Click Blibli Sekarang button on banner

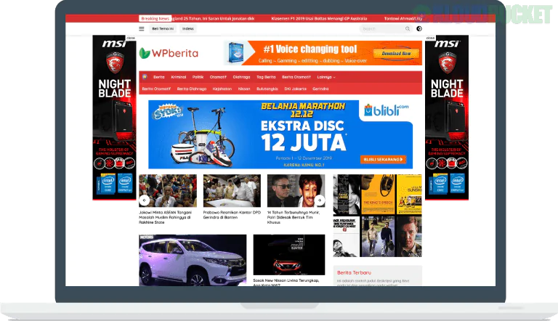tap(384, 160)
